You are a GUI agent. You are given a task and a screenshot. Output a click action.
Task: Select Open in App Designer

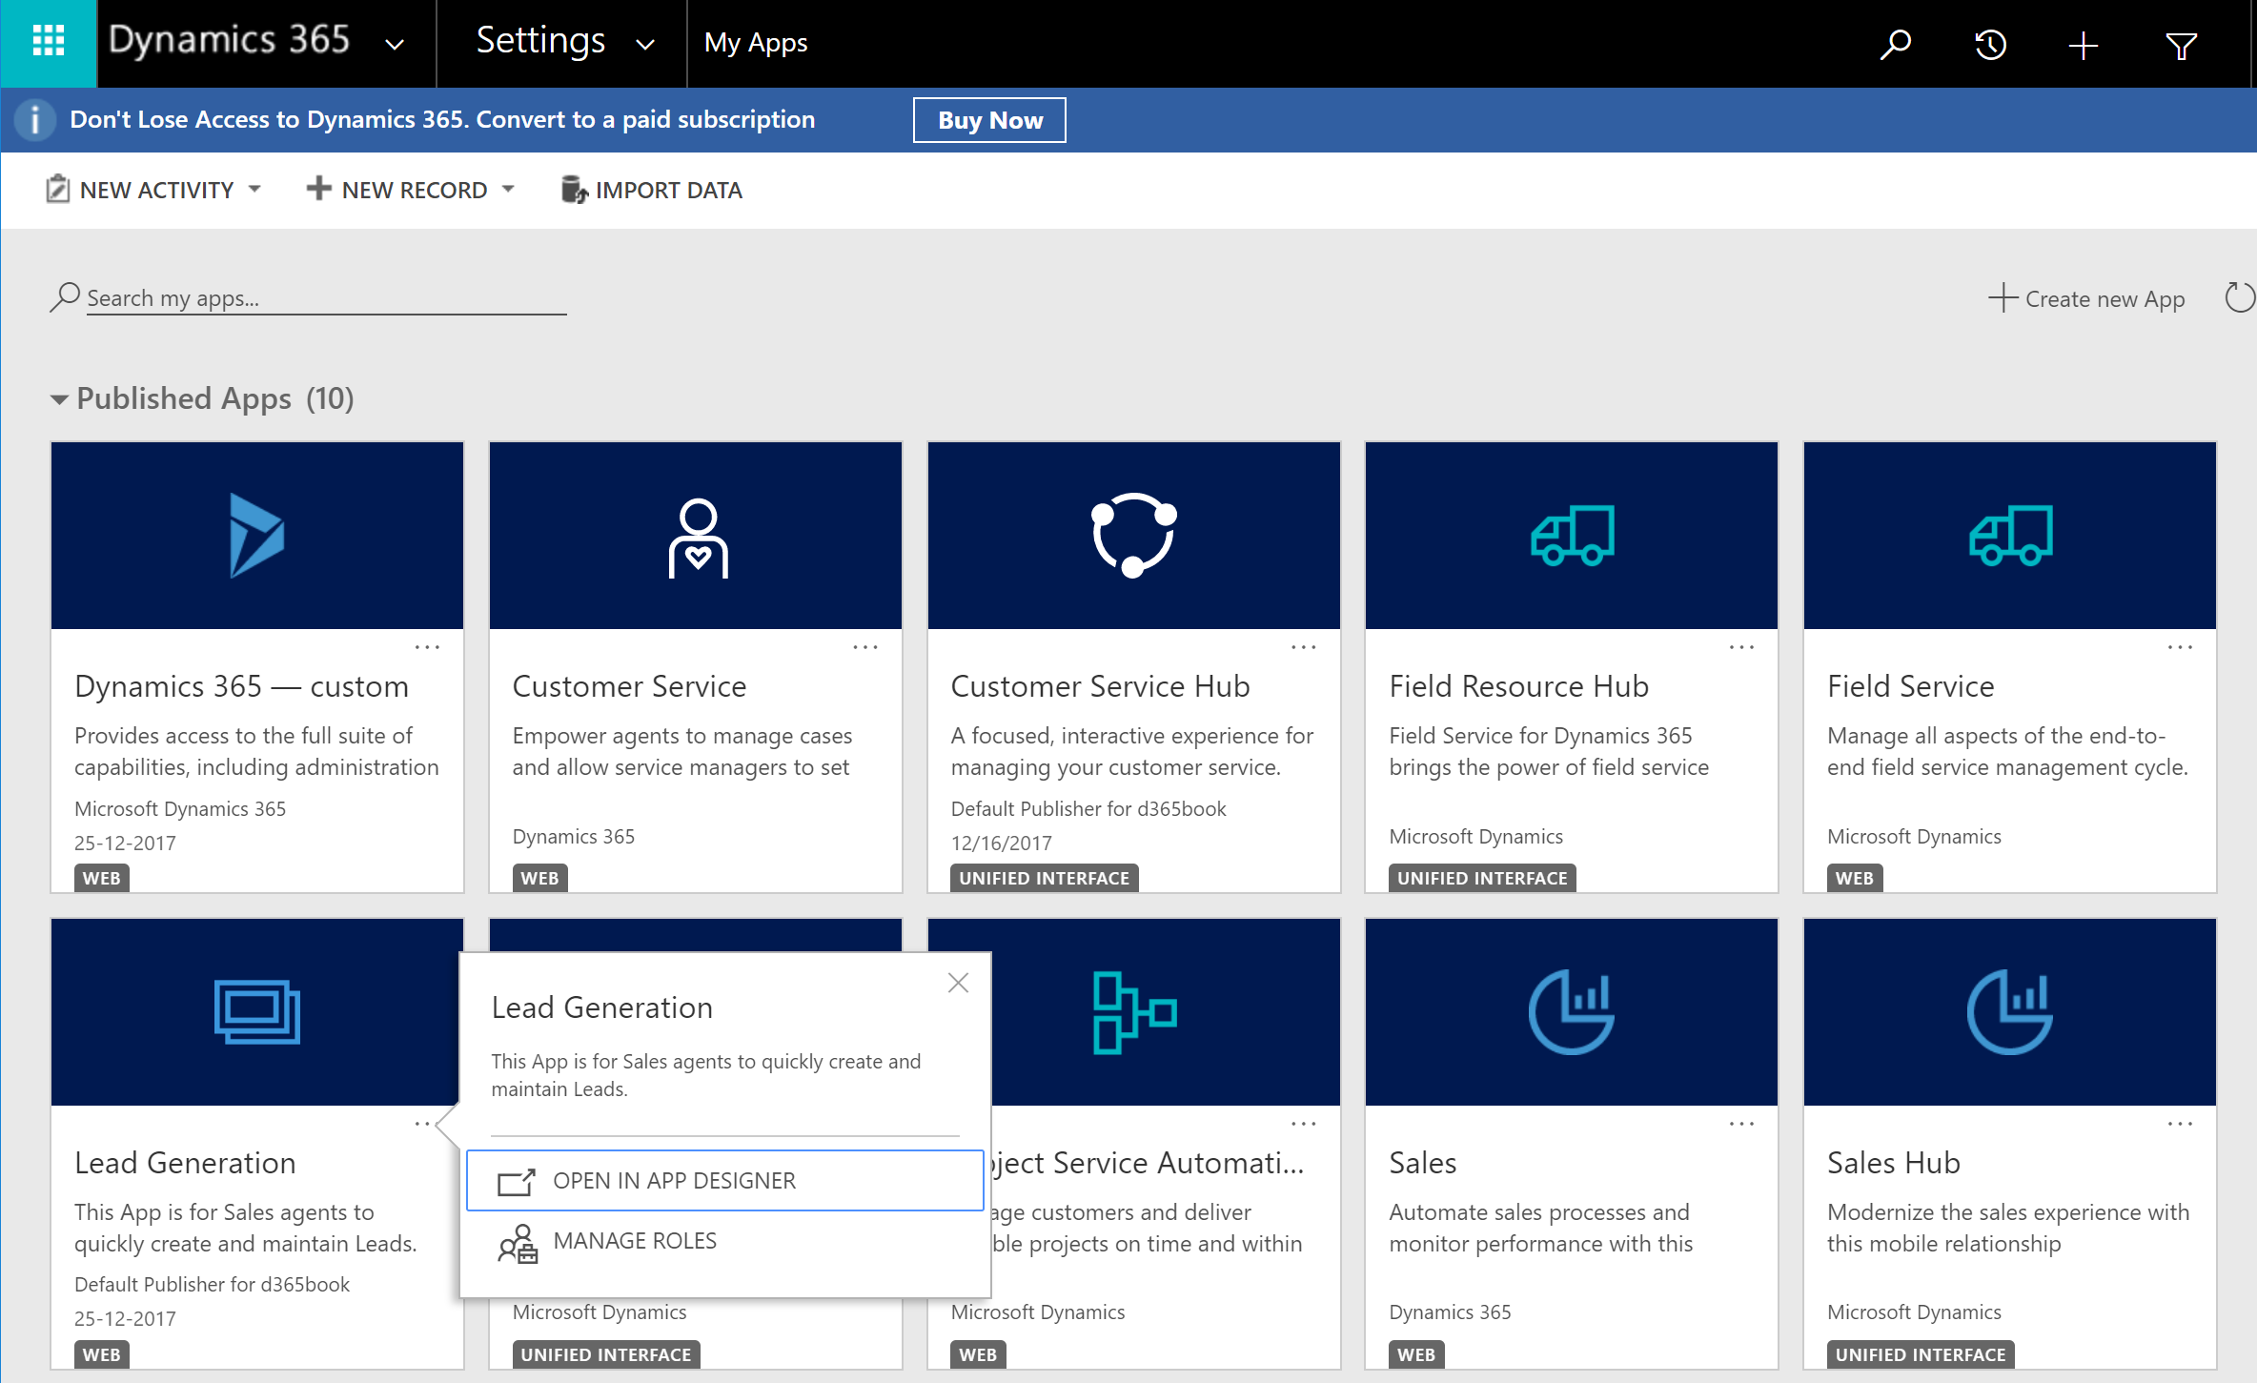pyautogui.click(x=724, y=1181)
